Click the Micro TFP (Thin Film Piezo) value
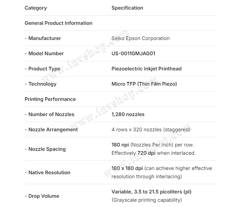Viewport: 233px width, 207px height. click(x=144, y=84)
